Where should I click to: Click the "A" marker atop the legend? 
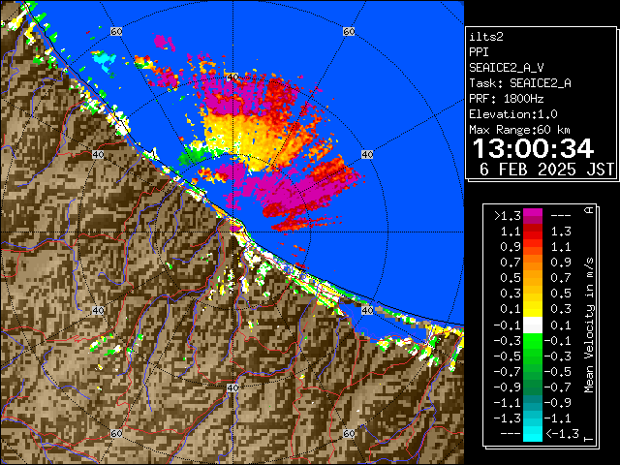click(x=589, y=209)
